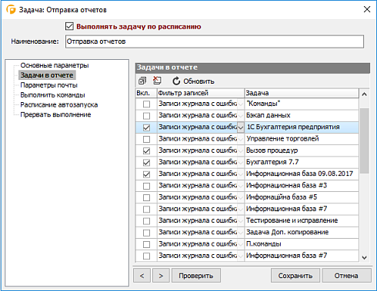Click the Проверить button
This screenshot has height=291, width=377.
(x=196, y=276)
